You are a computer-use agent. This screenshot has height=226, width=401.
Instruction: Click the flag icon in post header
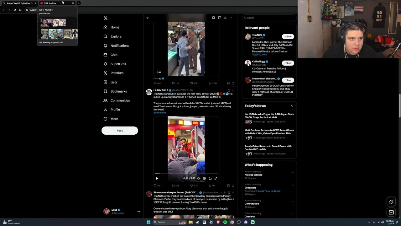point(219,18)
